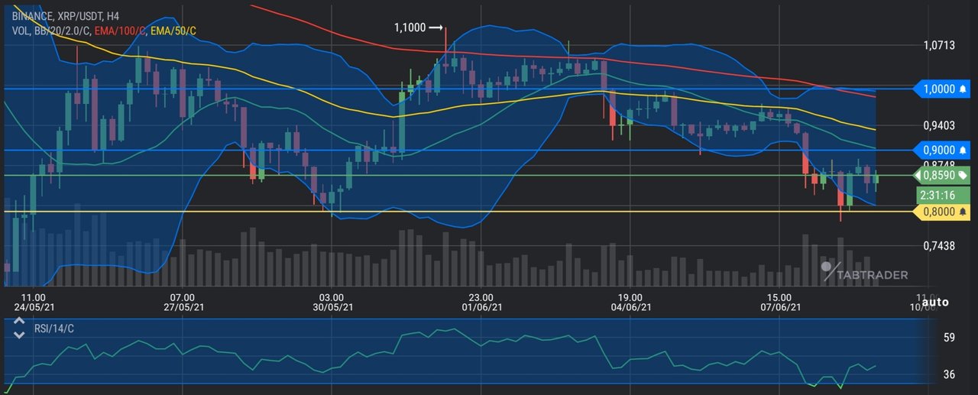The image size is (978, 395).
Task: Tap the tag icon on the 0,8590 price label
Action: click(963, 175)
